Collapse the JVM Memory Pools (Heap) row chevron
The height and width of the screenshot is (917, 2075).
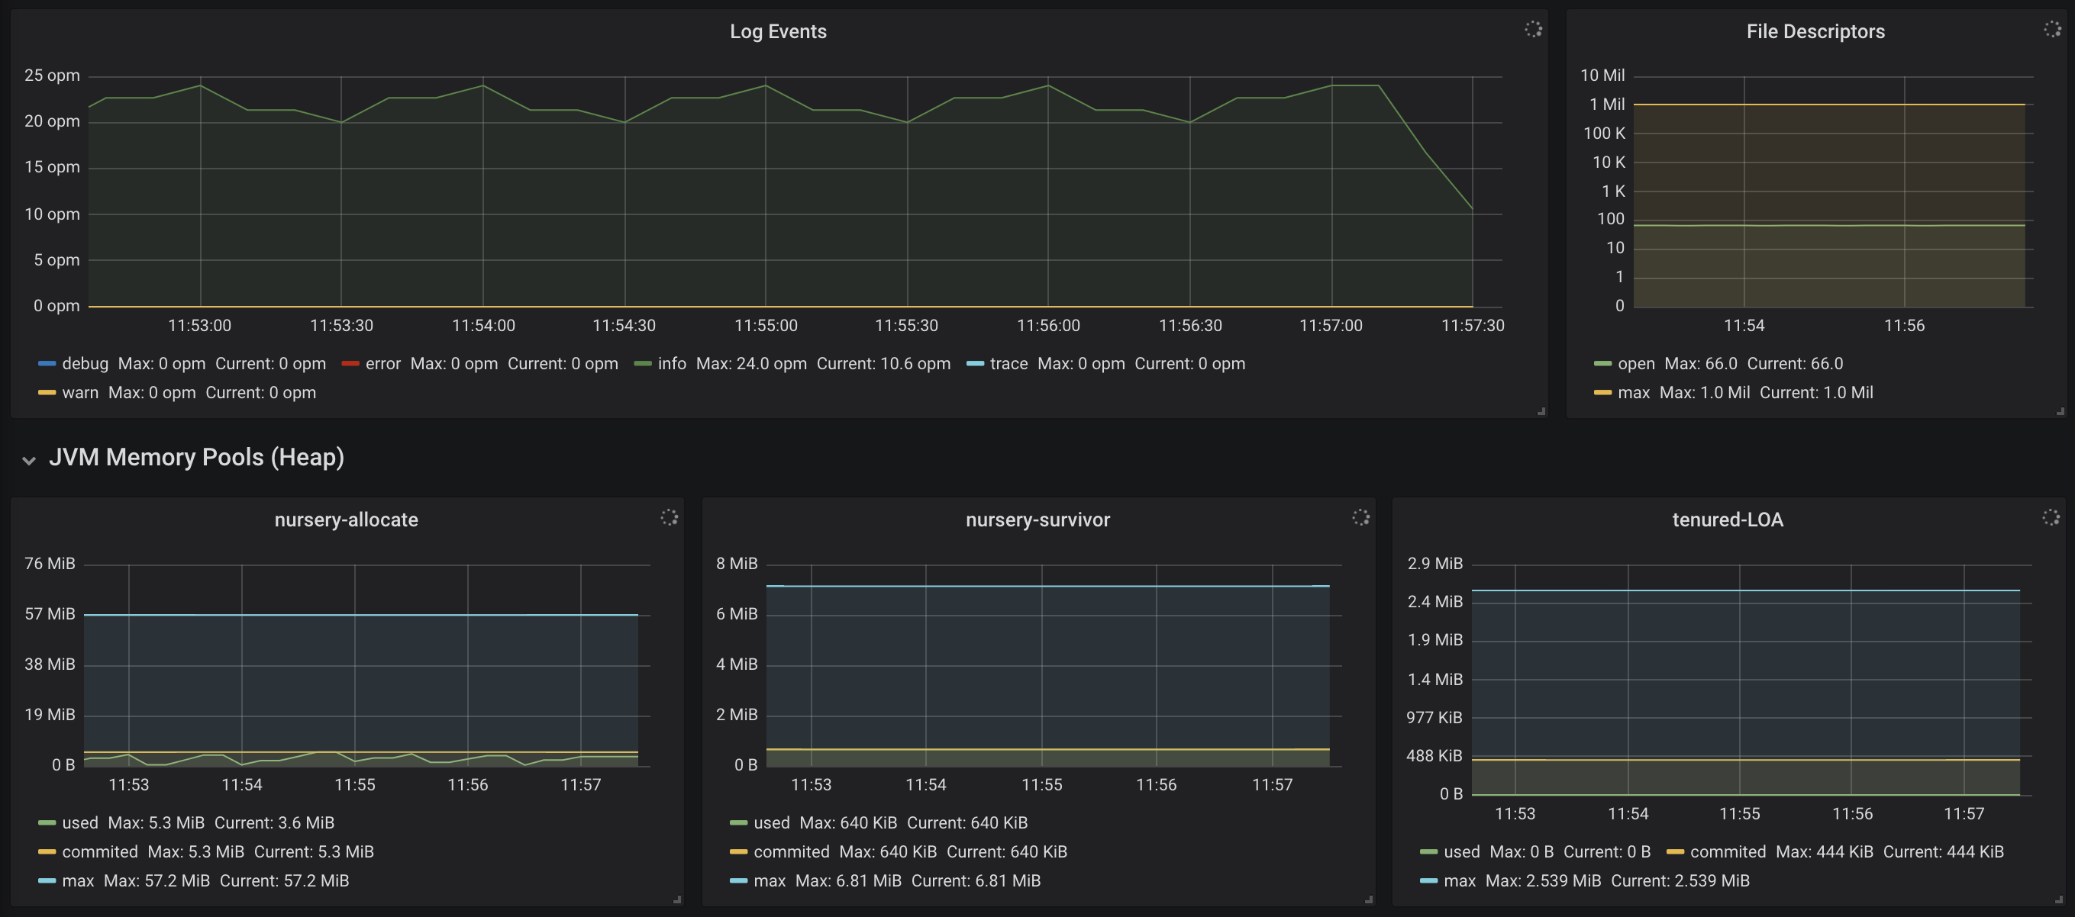[29, 461]
